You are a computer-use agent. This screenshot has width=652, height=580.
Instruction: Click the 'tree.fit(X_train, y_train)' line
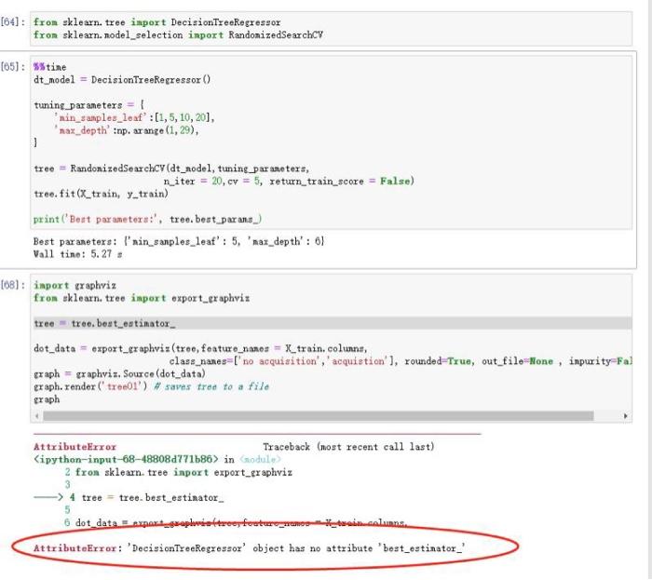coord(101,194)
